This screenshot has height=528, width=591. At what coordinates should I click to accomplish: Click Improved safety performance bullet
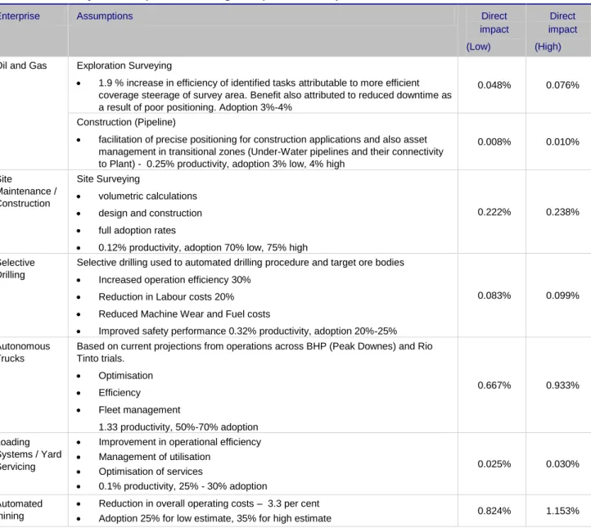[248, 332]
